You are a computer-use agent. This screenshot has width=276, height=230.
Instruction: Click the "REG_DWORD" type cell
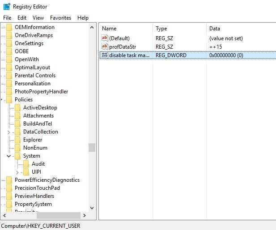[x=171, y=55]
